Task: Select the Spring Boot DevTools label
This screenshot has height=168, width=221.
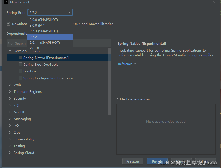Action: (x=41, y=65)
